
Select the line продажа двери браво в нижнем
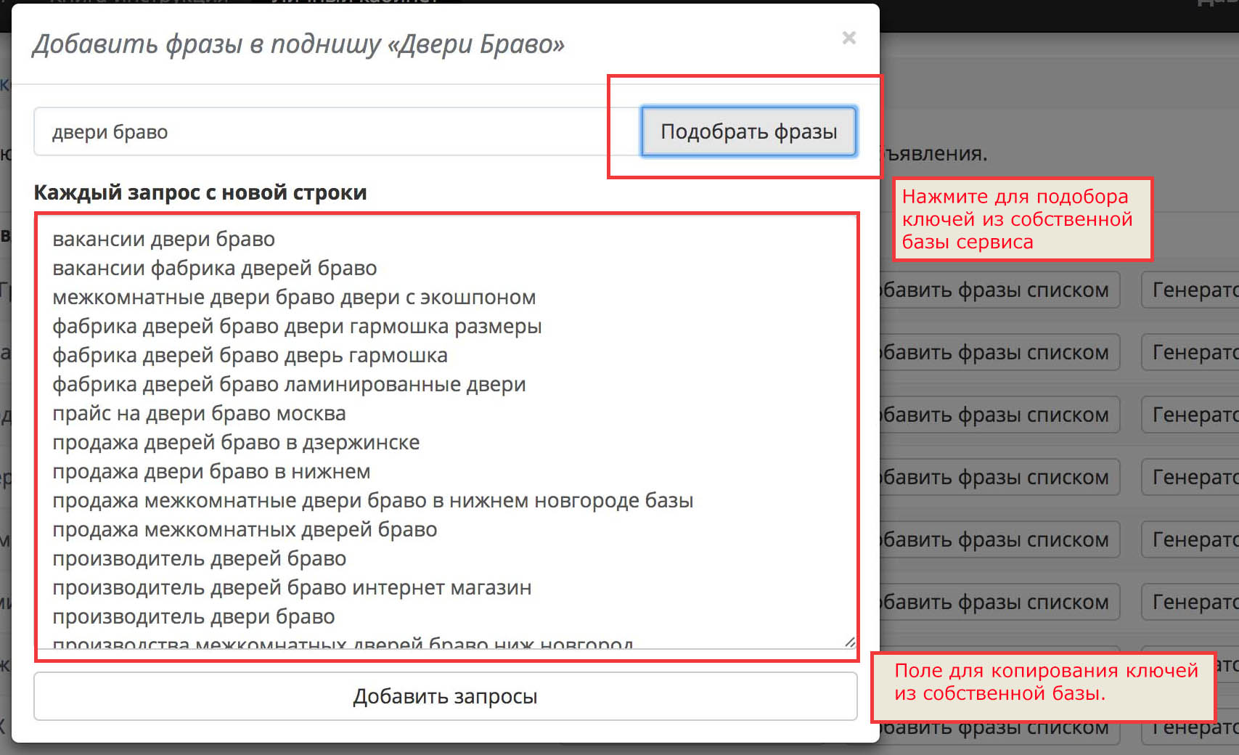click(x=211, y=471)
